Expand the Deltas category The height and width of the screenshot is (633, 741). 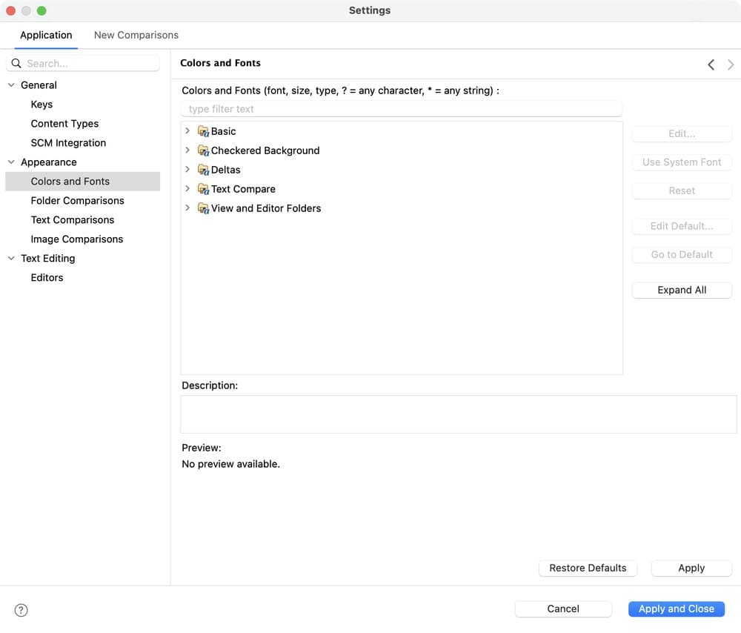coord(187,170)
